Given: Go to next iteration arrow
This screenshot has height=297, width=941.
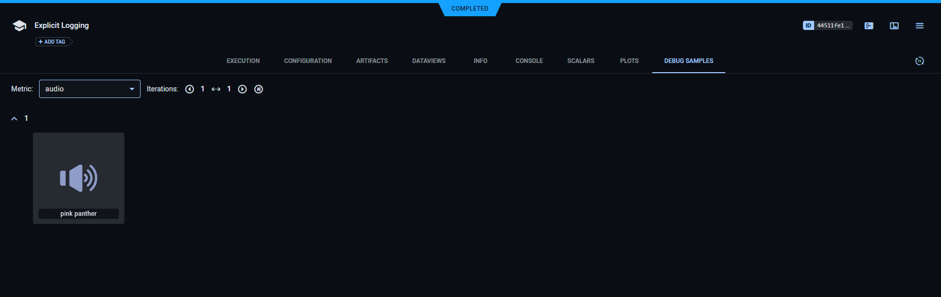Looking at the screenshot, I should click(x=243, y=89).
